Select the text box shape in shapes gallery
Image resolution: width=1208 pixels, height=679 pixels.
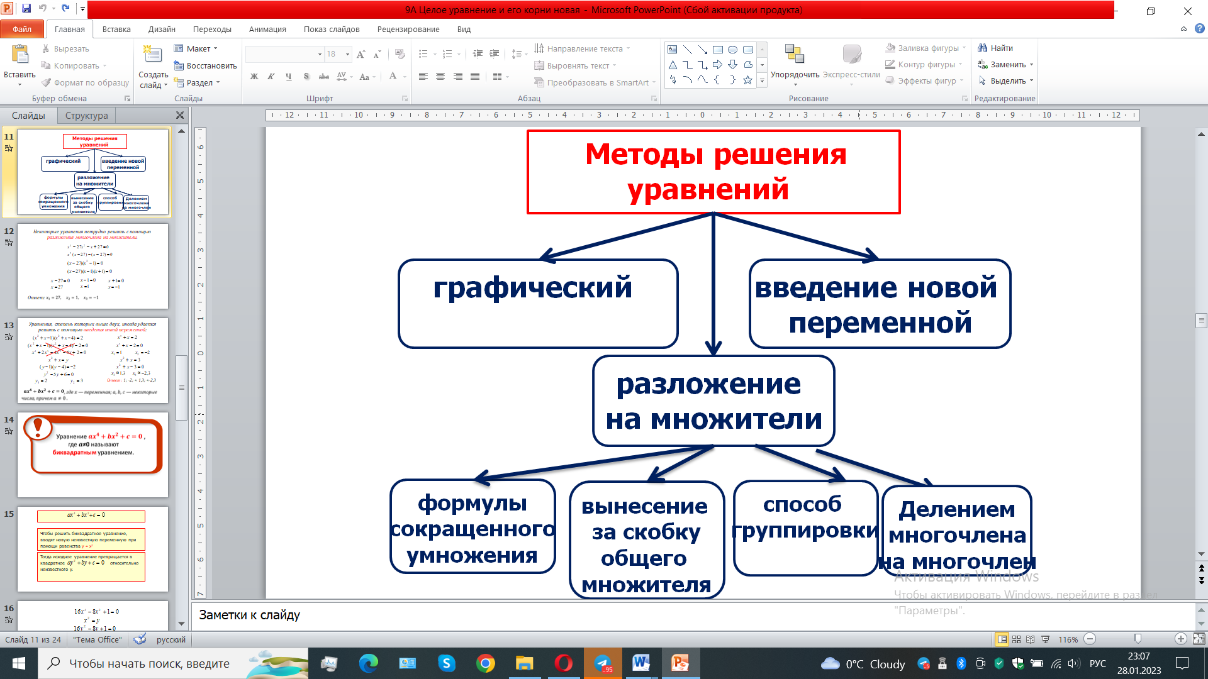pyautogui.click(x=672, y=50)
